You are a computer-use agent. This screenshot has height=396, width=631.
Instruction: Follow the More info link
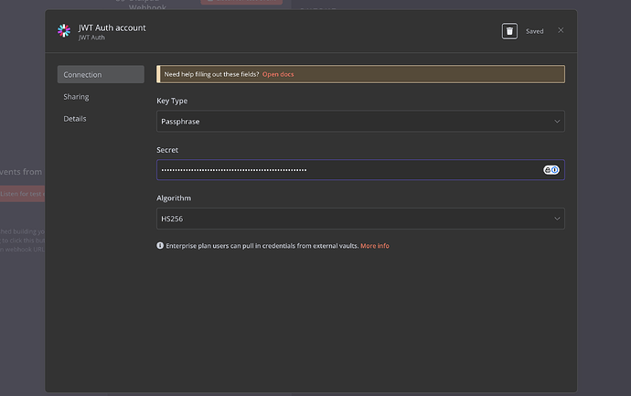point(375,245)
